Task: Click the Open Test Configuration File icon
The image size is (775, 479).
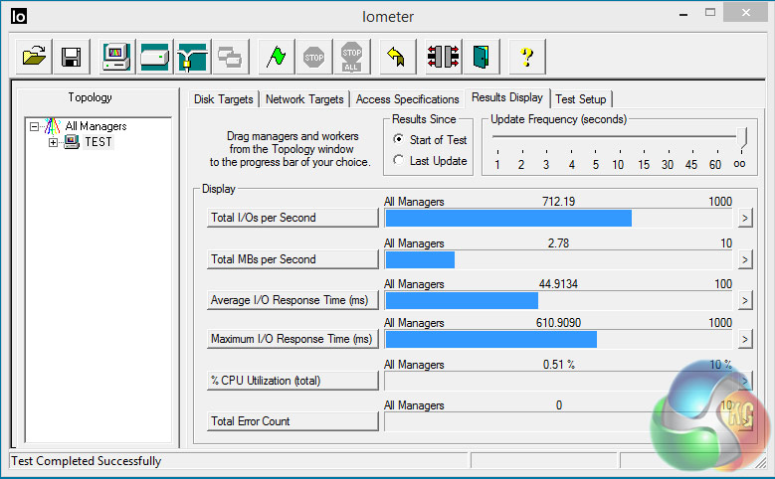Action: click(34, 57)
